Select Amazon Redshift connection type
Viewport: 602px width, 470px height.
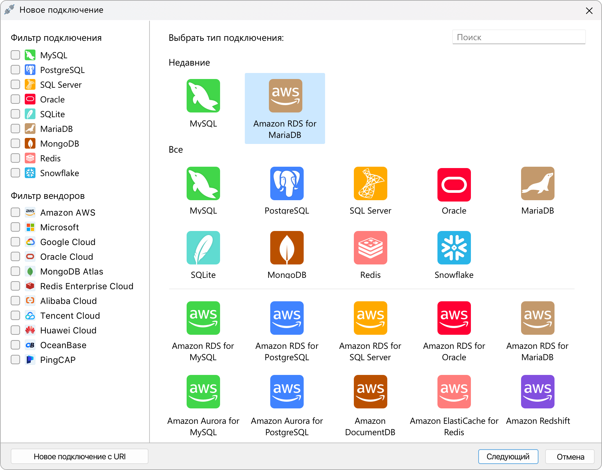tap(538, 392)
